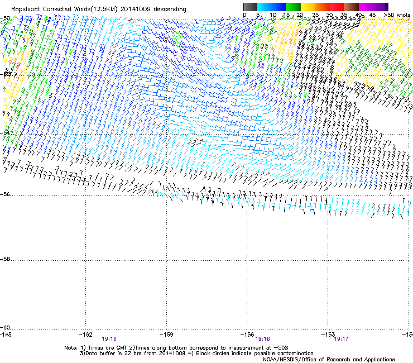Click the '-58' latitude axis label

click(x=5, y=259)
